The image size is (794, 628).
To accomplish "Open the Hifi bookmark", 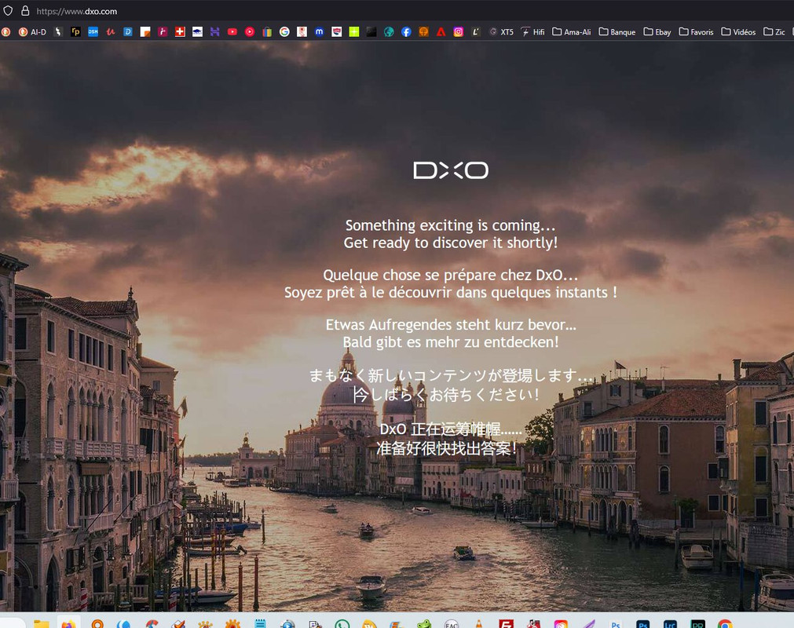I will (532, 32).
